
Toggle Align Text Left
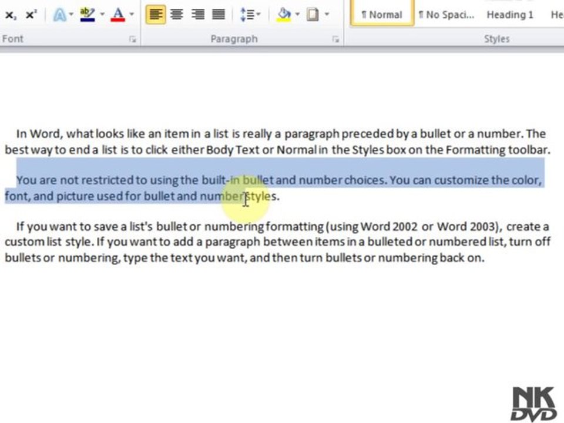point(156,15)
